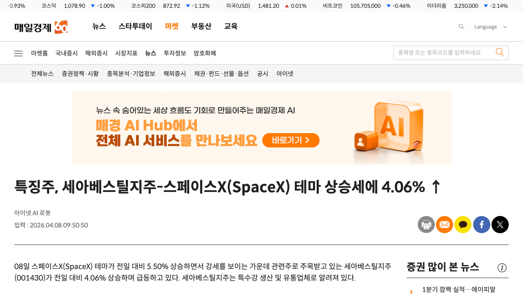This screenshot has height=294, width=523.
Task: Click the 비트코인 ticker price item
Action: [x=367, y=6]
